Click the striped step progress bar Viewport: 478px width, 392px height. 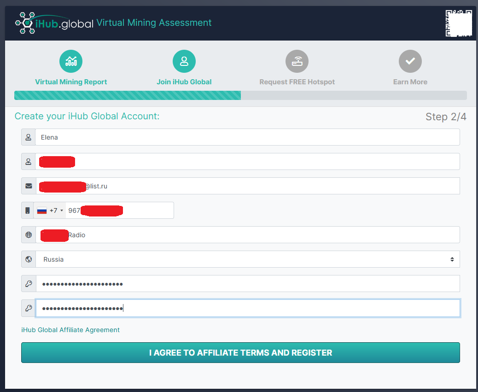[x=240, y=95]
